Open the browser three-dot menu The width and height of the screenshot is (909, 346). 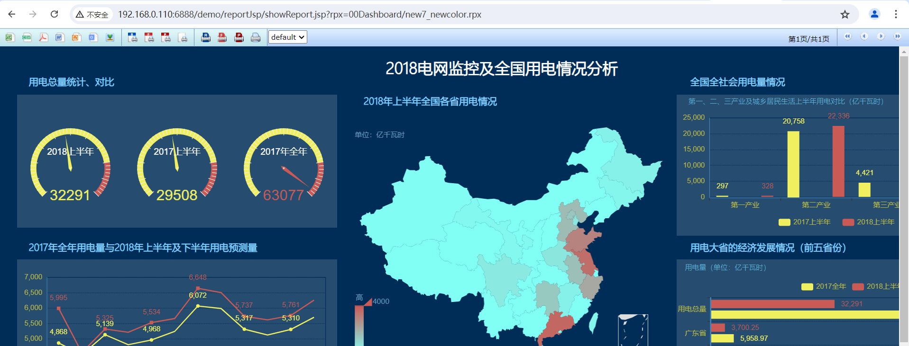pos(896,14)
